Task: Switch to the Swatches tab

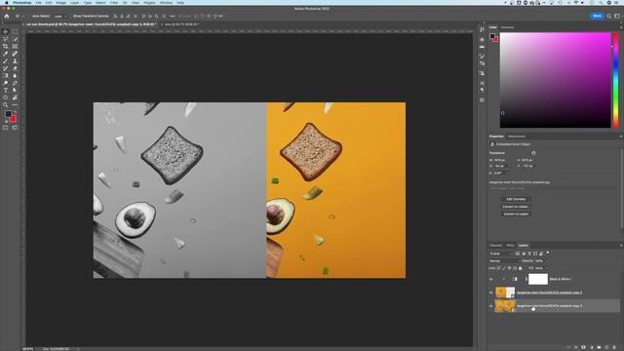Action: coord(507,27)
